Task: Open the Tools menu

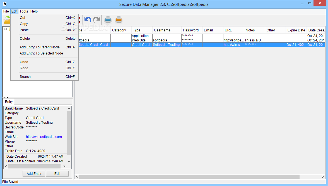Action: tap(24, 11)
